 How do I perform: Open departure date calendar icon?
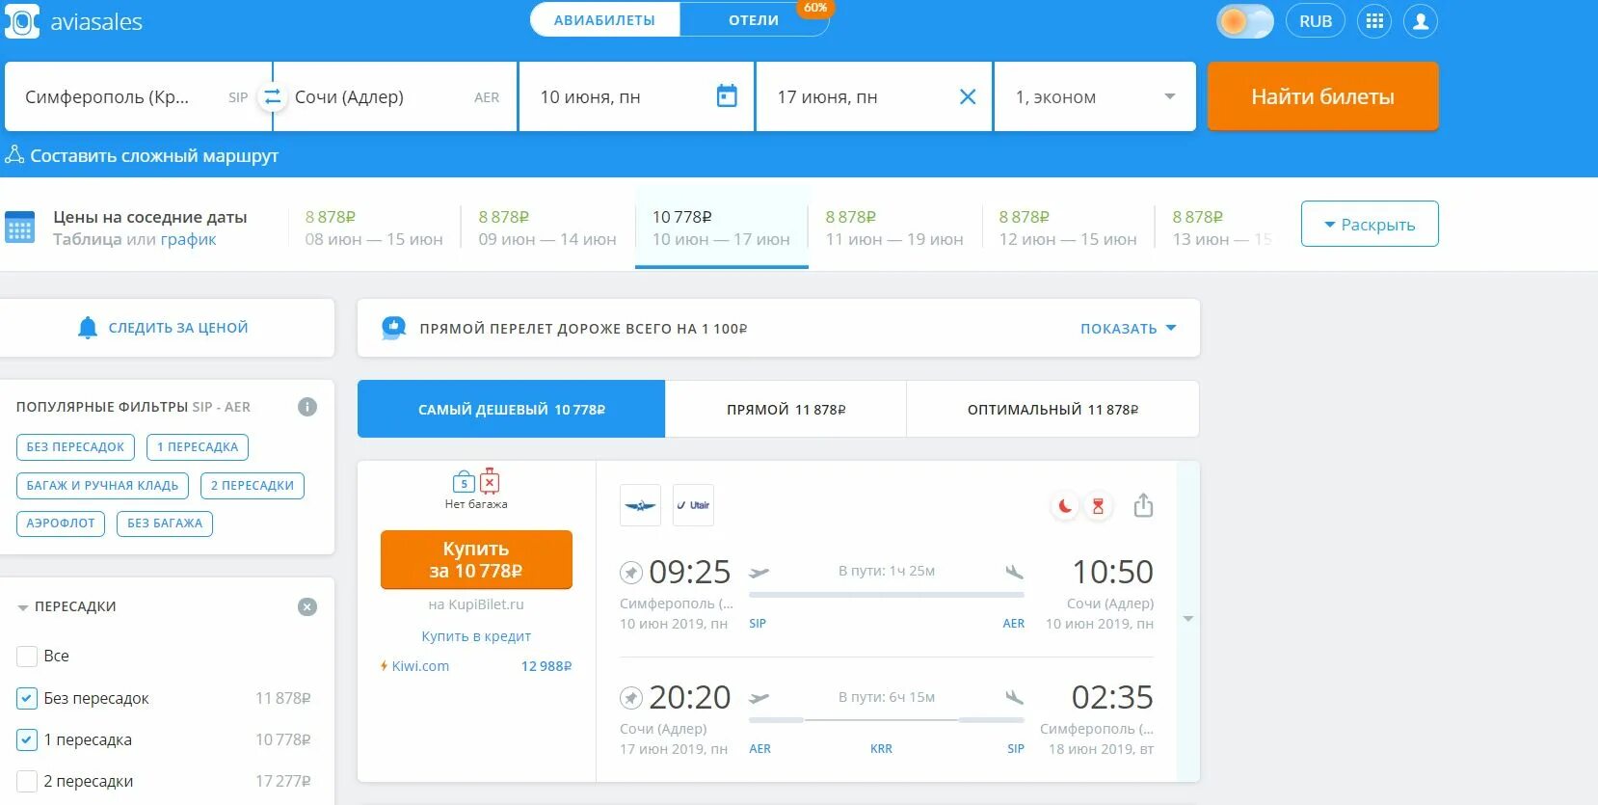click(x=728, y=95)
